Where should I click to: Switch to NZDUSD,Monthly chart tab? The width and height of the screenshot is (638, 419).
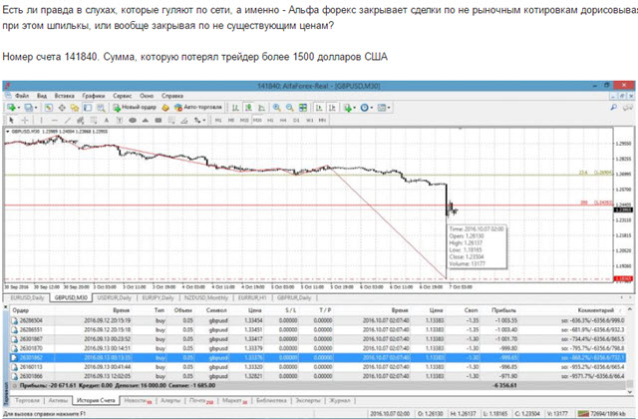coord(206,297)
